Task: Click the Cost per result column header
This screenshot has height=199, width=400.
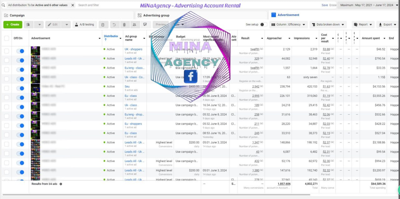Action: point(324,38)
